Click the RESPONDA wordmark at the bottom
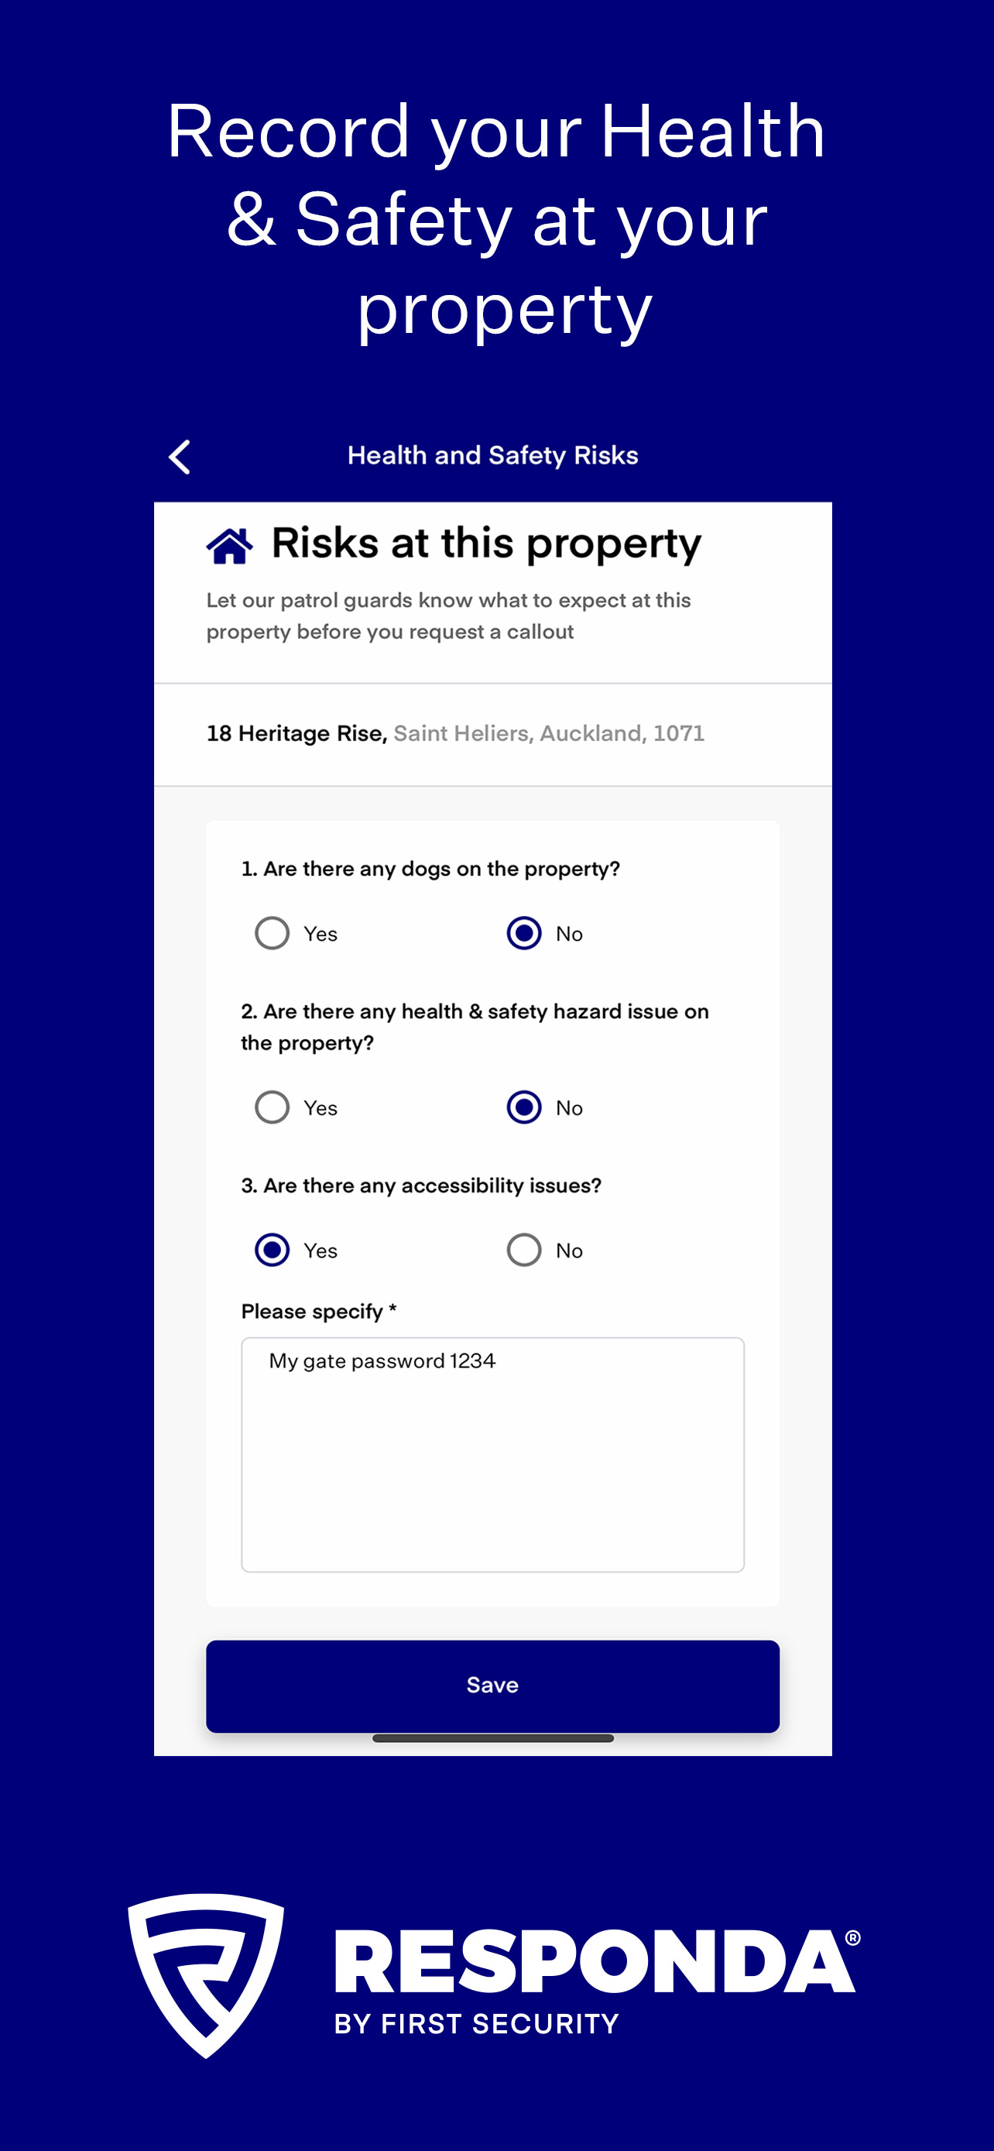This screenshot has height=2151, width=994. click(595, 1961)
